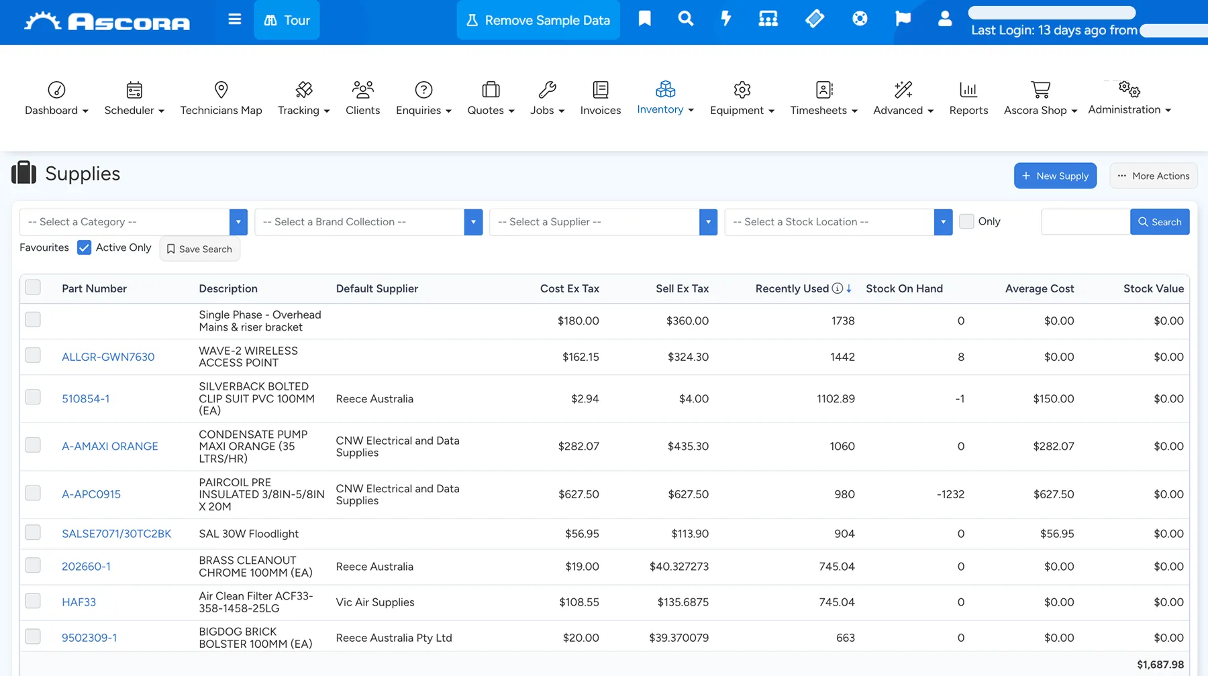Click Remove Sample Data button
The width and height of the screenshot is (1208, 676).
(x=538, y=20)
